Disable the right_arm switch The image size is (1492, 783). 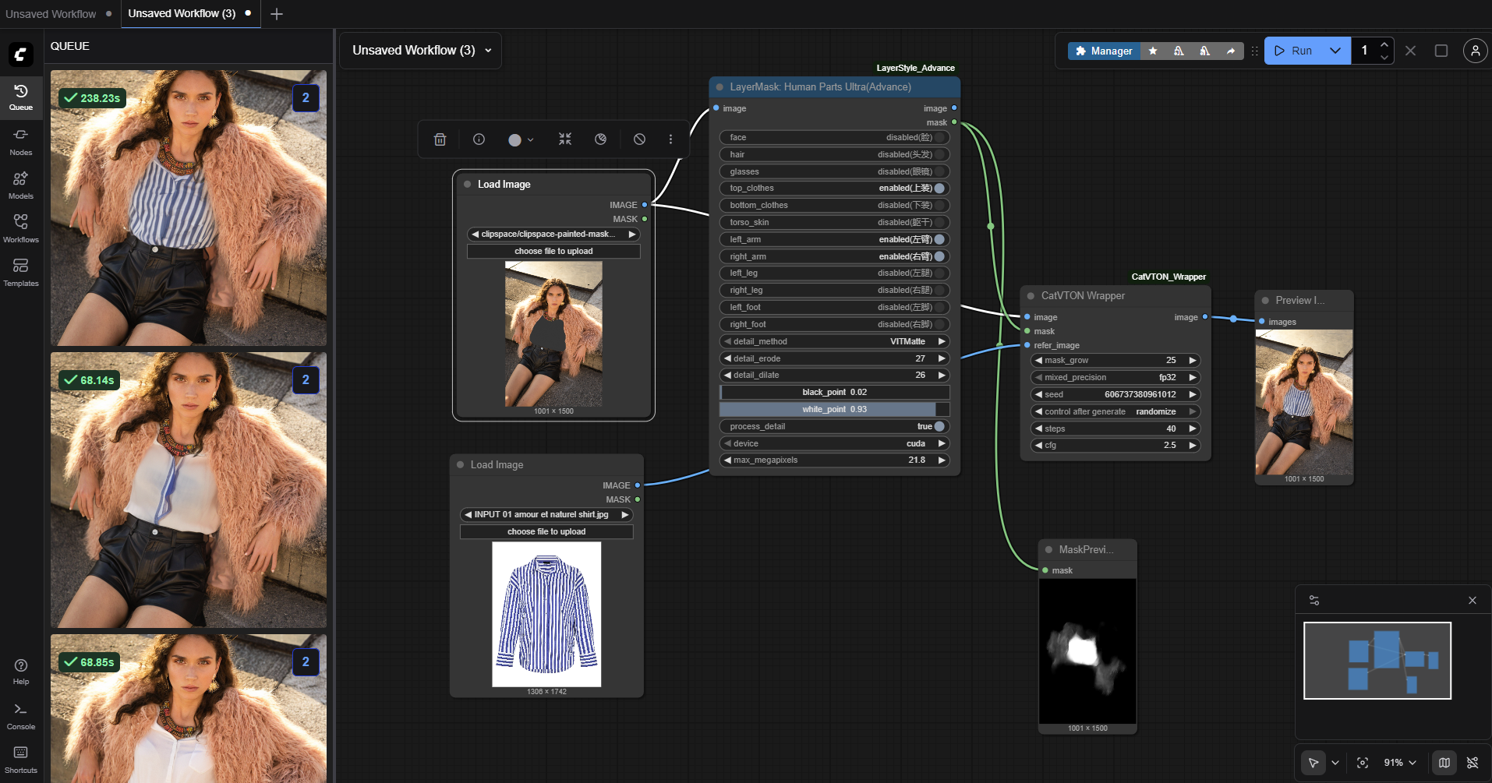click(x=940, y=256)
